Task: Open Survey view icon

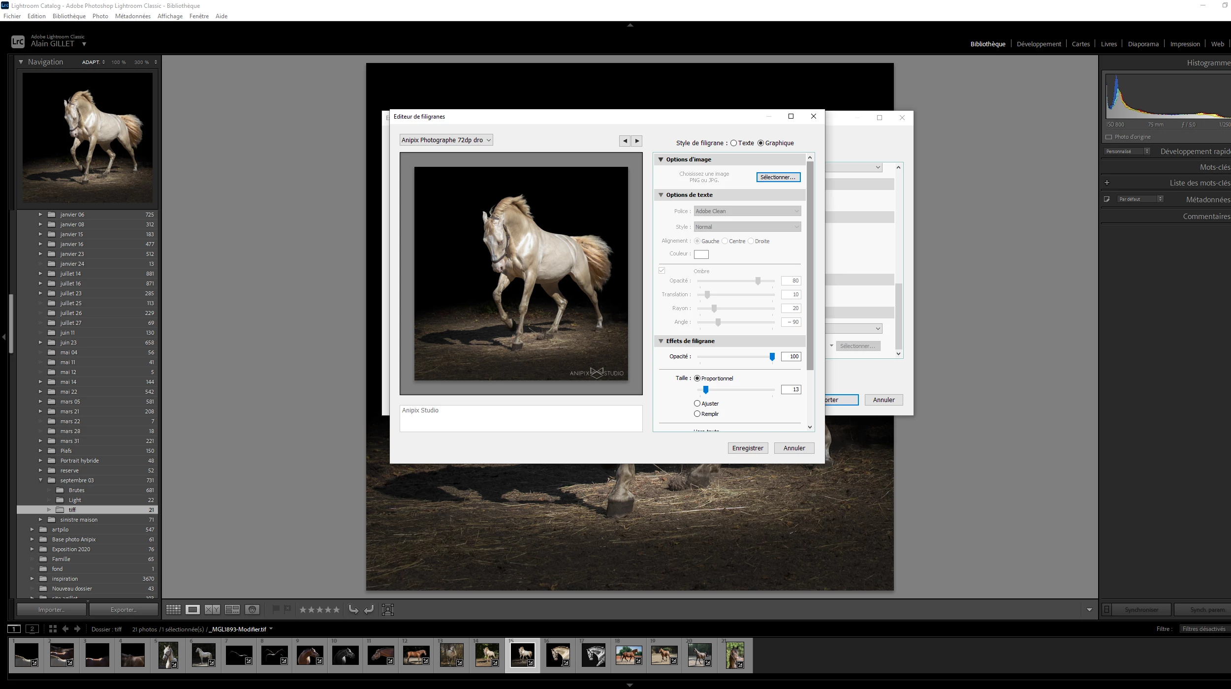Action: 232,610
